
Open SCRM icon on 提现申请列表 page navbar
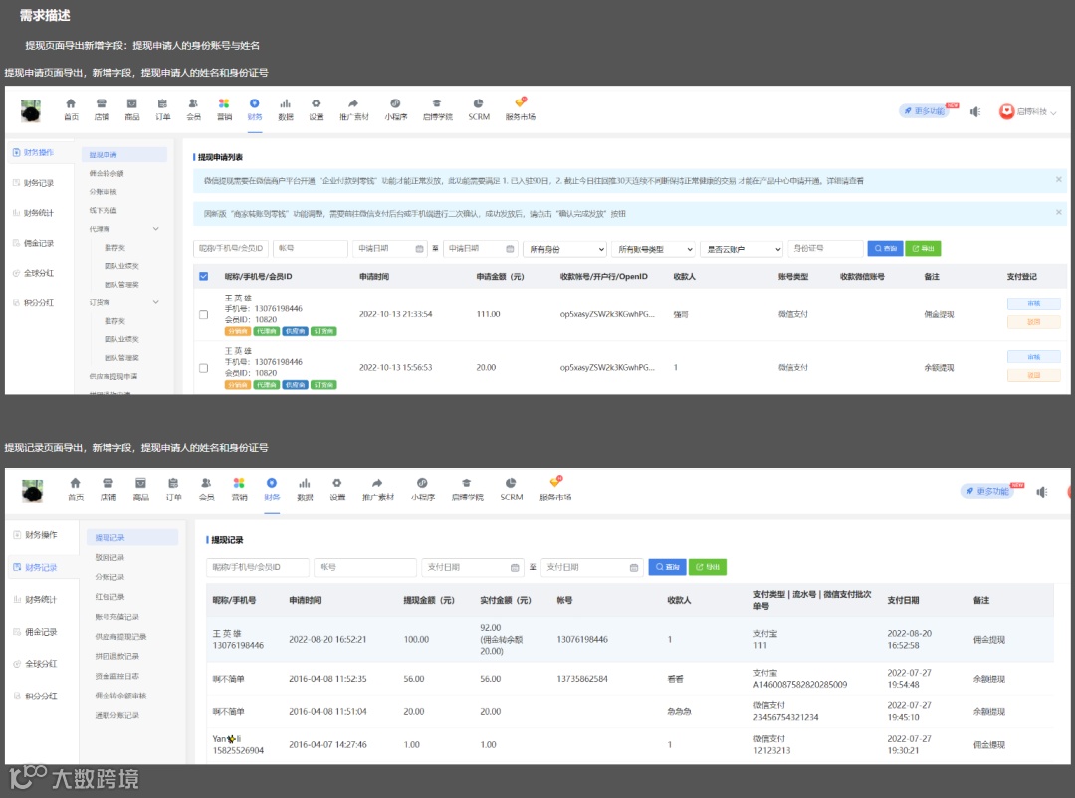pos(478,103)
